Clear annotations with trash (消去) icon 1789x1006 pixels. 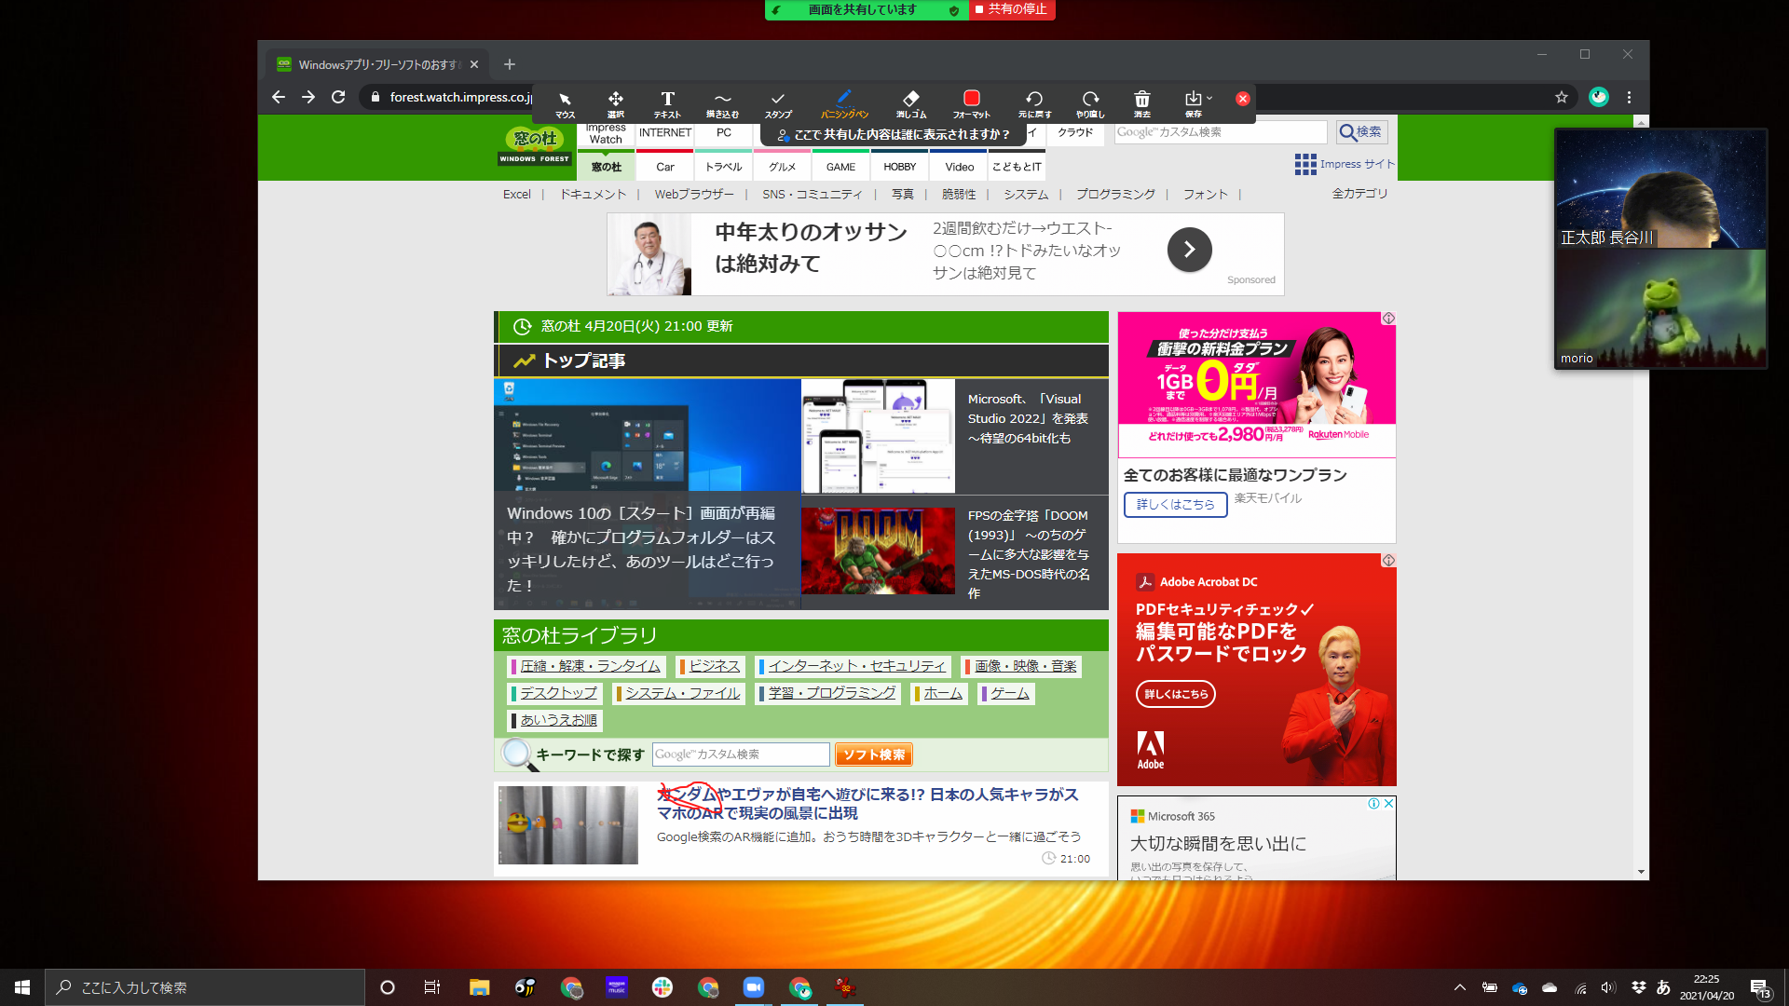pyautogui.click(x=1142, y=103)
